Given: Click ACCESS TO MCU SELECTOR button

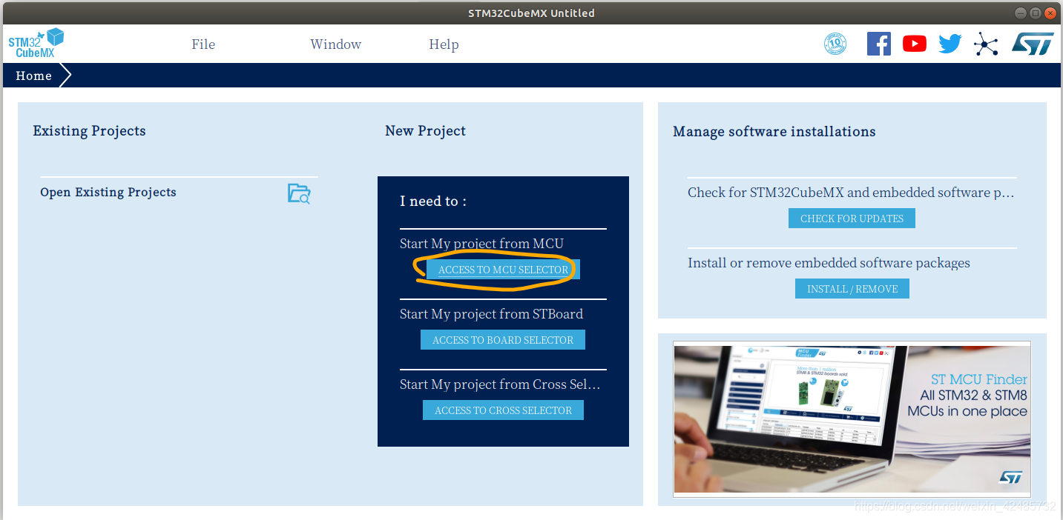Looking at the screenshot, I should pos(503,270).
